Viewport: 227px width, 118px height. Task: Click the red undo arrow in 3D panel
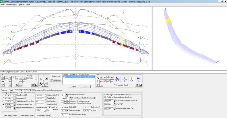[x=112, y=78]
